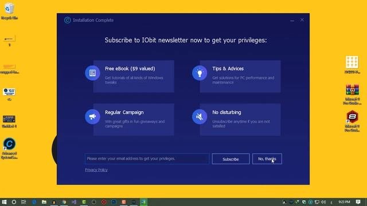The height and width of the screenshot is (206, 367).
Task: Click the Tips & Advices lightbulb icon
Action: click(x=200, y=73)
